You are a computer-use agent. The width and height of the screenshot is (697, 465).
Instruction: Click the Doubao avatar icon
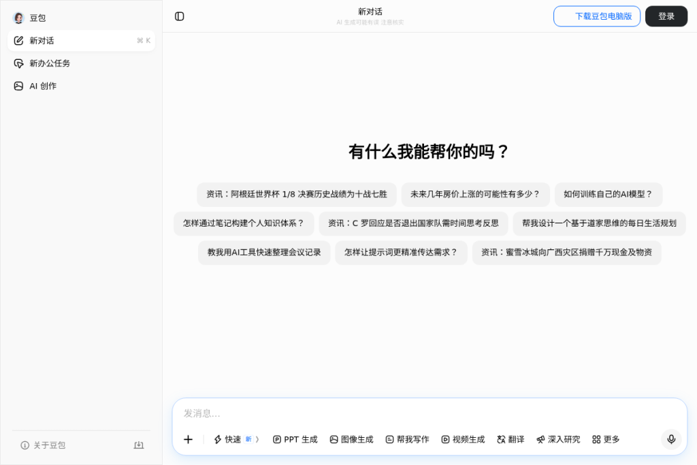pos(18,18)
